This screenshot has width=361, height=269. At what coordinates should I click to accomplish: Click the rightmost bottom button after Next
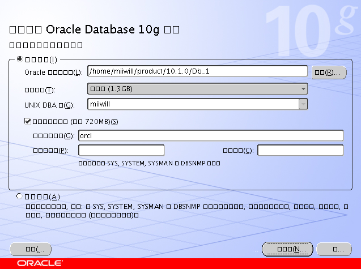tap(334, 249)
